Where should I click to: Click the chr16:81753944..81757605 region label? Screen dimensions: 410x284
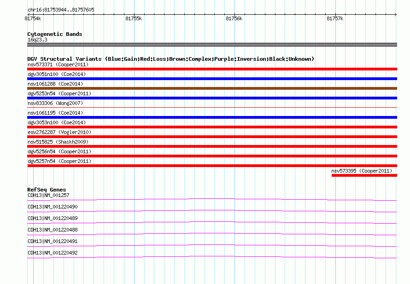tap(61, 10)
